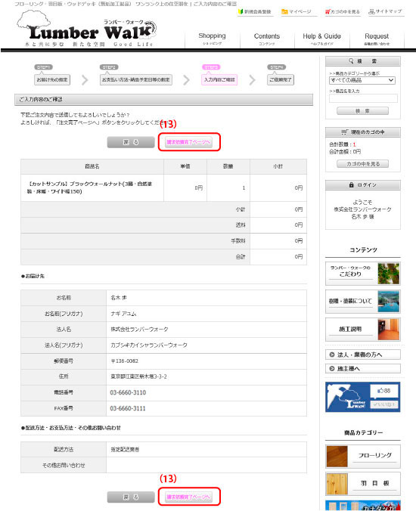Open the Help & Guide menu
This screenshot has width=416, height=511.
tap(321, 39)
